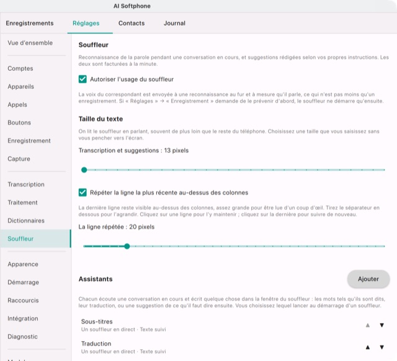The width and height of the screenshot is (397, 361).
Task: Open Enregistrement settings in sidebar
Action: click(35, 140)
